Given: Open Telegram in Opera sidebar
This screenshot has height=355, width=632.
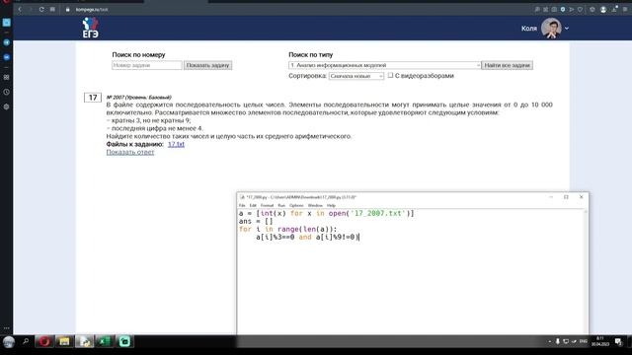Looking at the screenshot, I should click(7, 42).
